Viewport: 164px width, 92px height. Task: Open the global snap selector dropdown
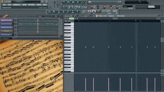point(128,6)
